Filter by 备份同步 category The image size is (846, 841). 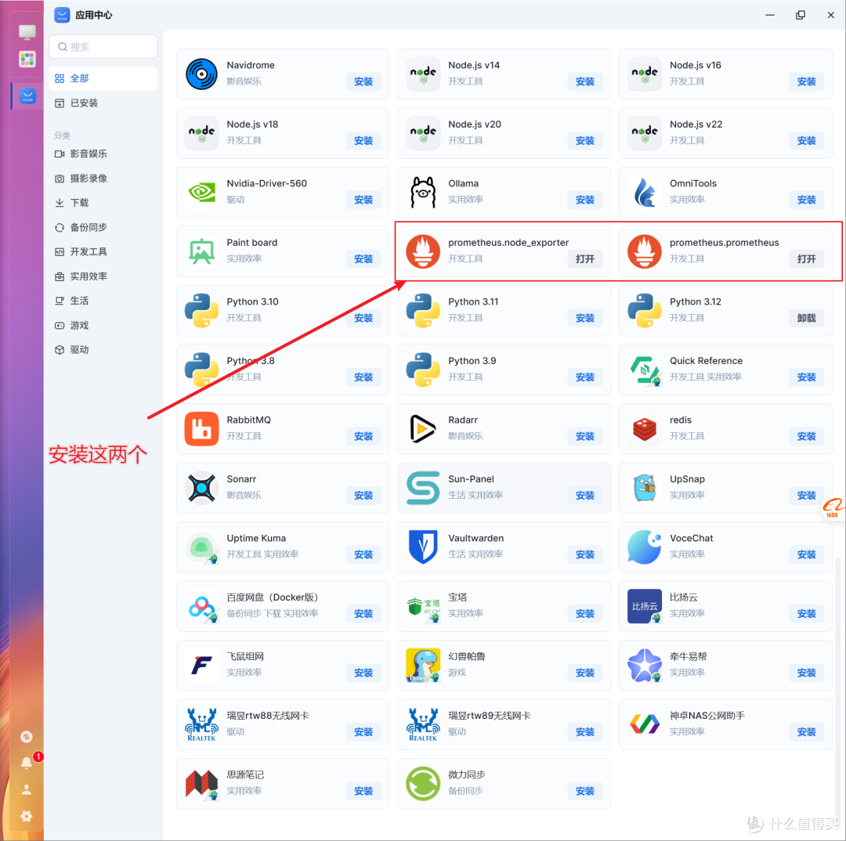[x=103, y=227]
